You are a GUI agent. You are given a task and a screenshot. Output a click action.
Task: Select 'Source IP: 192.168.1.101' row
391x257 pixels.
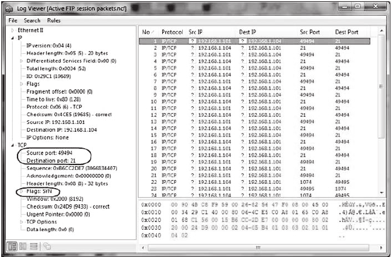coord(56,122)
